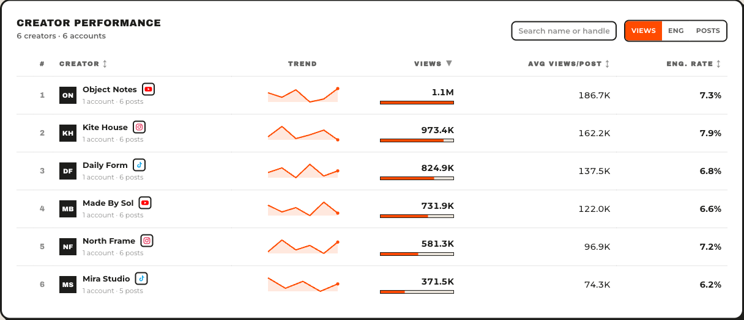Screen dimensions: 744x320
Task: Click the 6.2% engagement rate value
Action: tap(710, 285)
